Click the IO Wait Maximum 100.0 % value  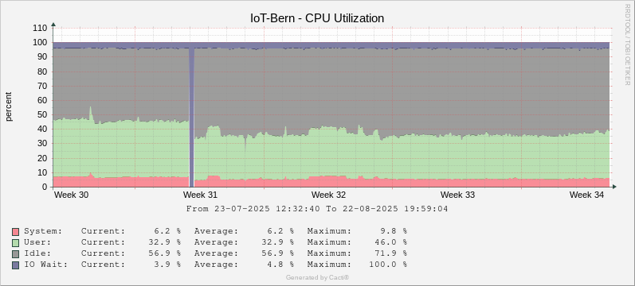click(x=387, y=265)
